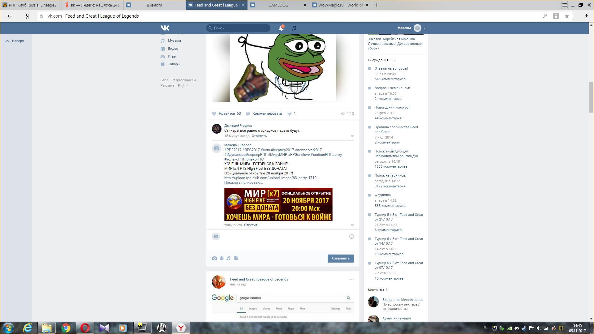
Task: Attach a video to the comment
Action: tap(222, 259)
